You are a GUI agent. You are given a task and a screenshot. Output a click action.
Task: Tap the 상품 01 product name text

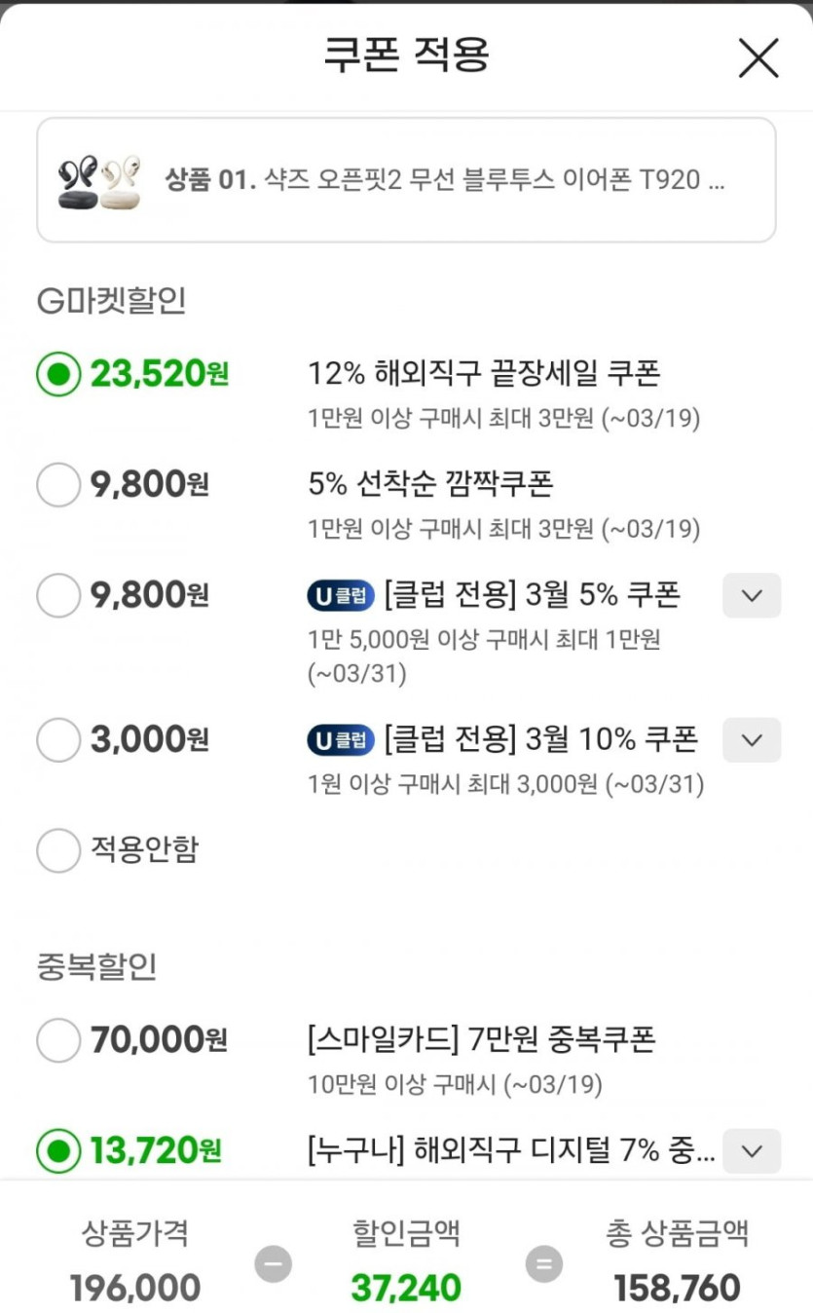coord(445,180)
